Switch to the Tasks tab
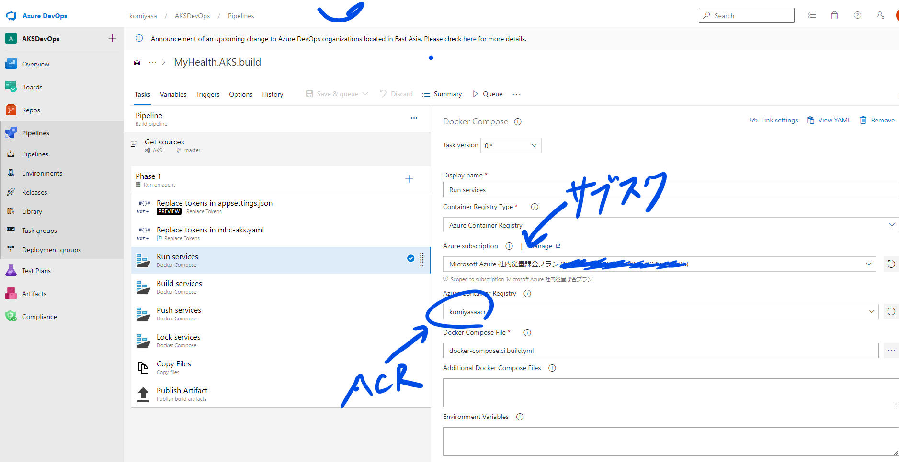This screenshot has height=462, width=899. coord(142,94)
